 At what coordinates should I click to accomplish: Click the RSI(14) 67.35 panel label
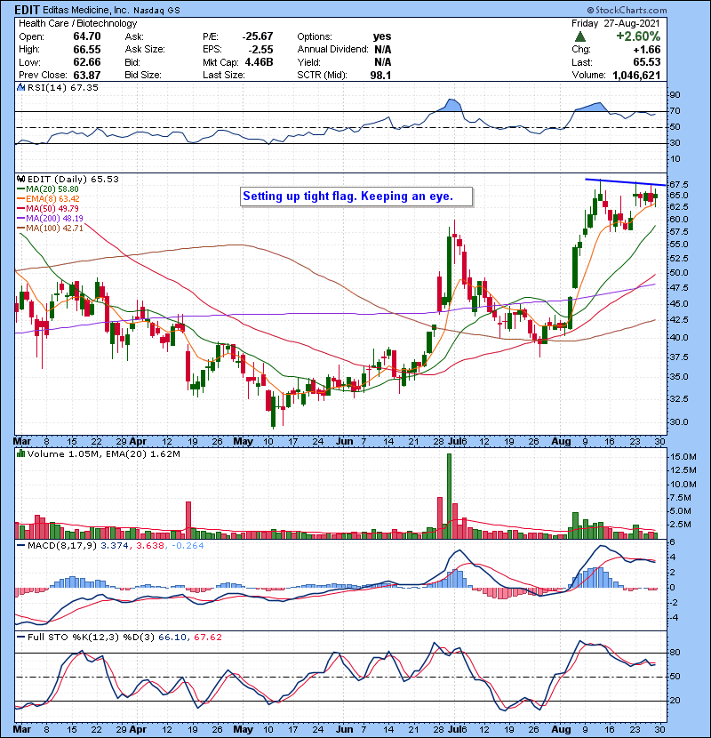(x=63, y=87)
